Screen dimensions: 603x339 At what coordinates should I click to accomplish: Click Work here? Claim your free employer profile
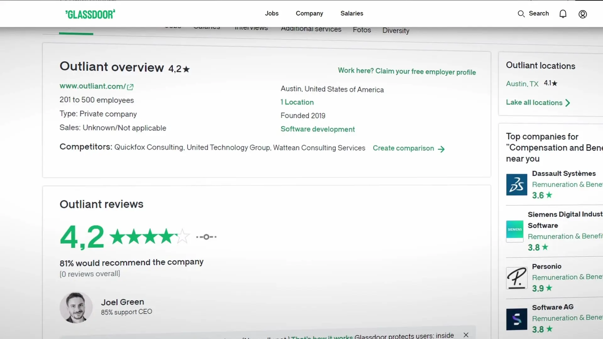pos(407,72)
